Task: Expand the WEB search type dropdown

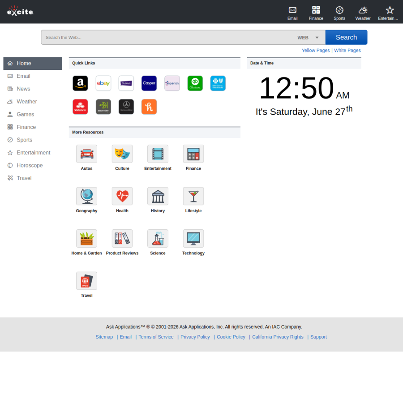Action: 308,38
